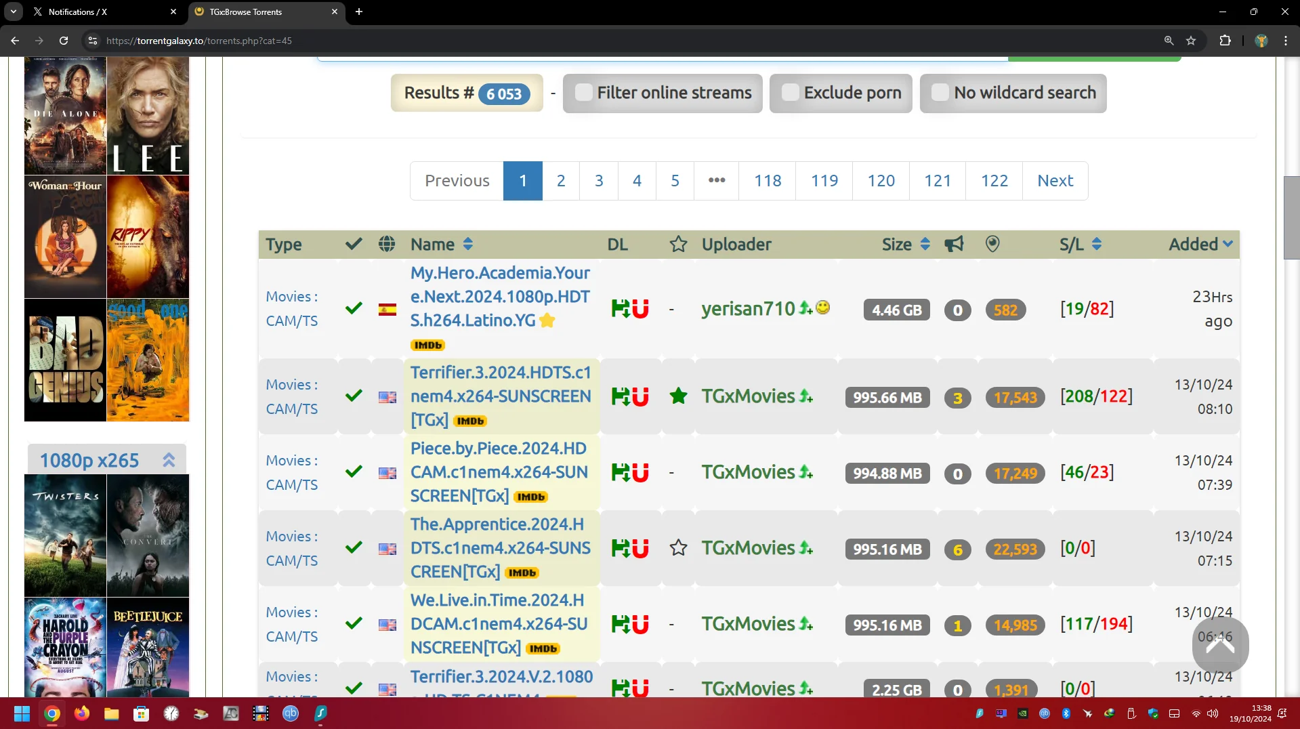This screenshot has width=1300, height=729.
Task: Click the Results # 6 053 badge
Action: pos(467,93)
